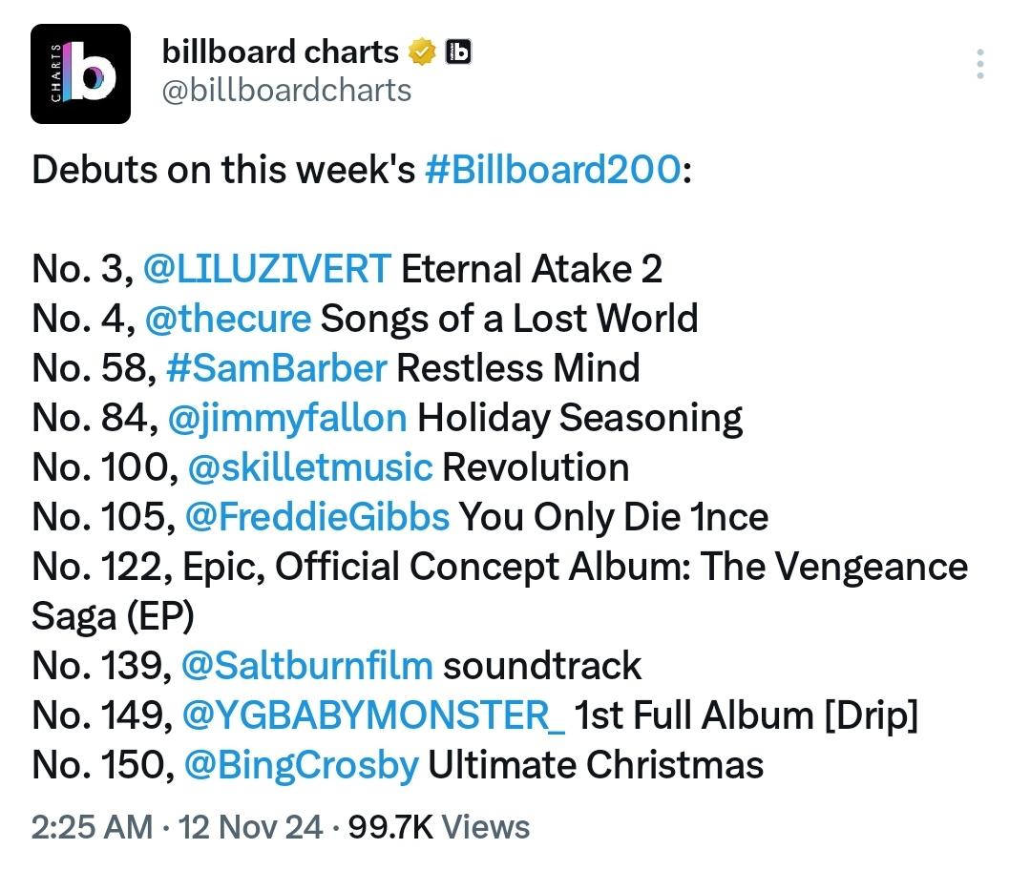The image size is (1031, 870).
Task: Click the 2:25 AM timestamp
Action: point(92,827)
